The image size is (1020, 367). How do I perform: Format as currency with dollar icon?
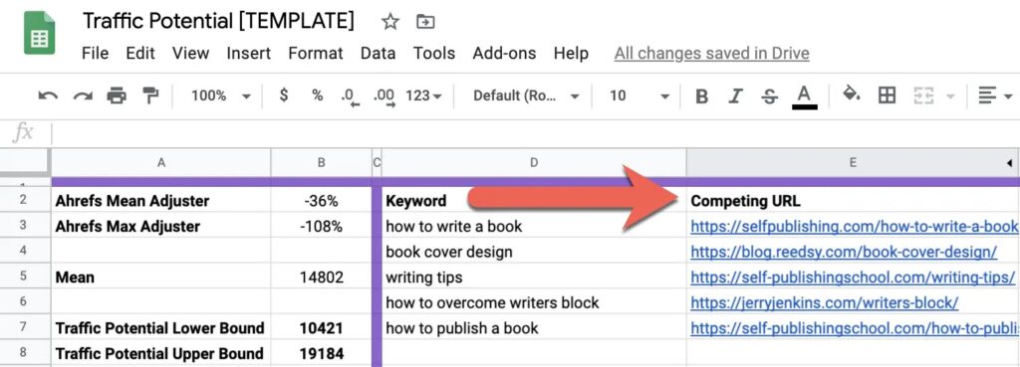284,95
